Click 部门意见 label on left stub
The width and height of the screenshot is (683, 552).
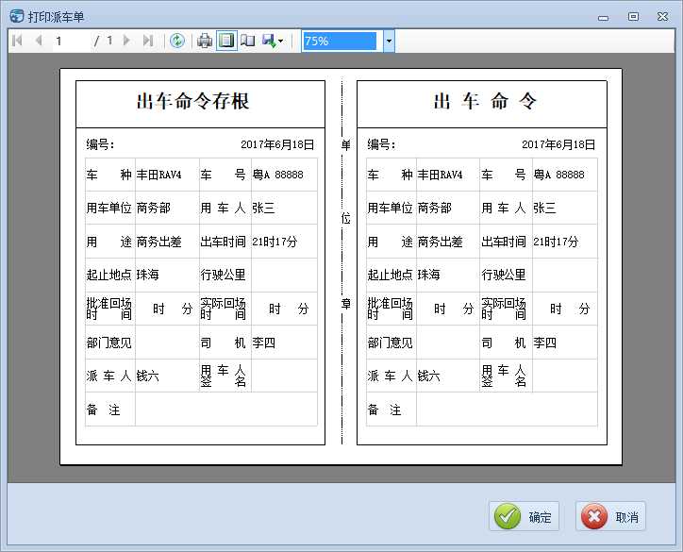pyautogui.click(x=108, y=343)
